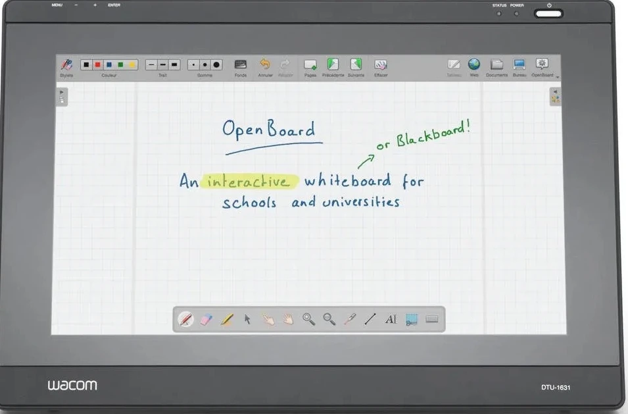
Task: Click the greyed redo arrow
Action: click(285, 64)
